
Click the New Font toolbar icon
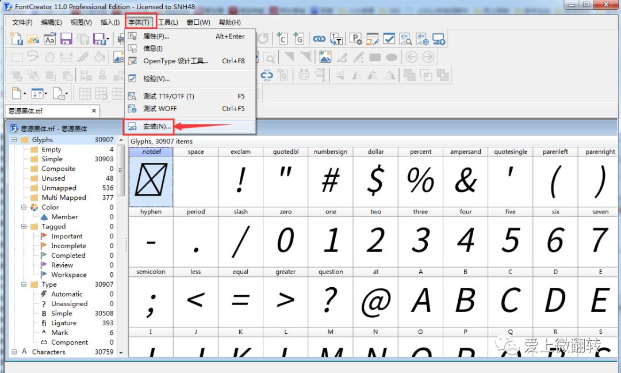(x=17, y=39)
